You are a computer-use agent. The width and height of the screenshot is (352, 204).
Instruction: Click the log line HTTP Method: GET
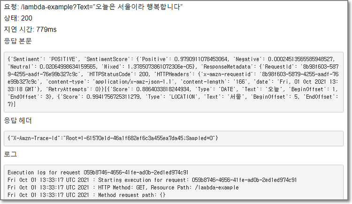[x=123, y=188]
